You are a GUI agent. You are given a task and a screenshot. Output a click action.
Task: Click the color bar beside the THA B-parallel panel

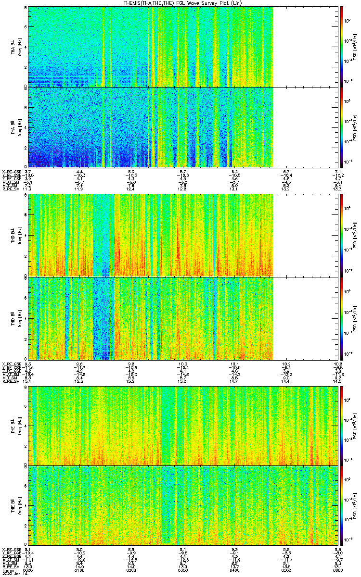341,127
